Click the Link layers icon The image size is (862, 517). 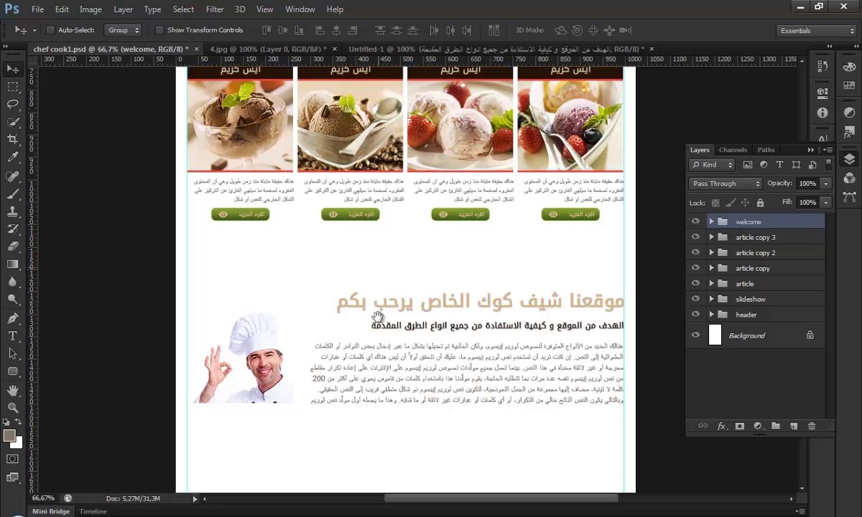703,426
